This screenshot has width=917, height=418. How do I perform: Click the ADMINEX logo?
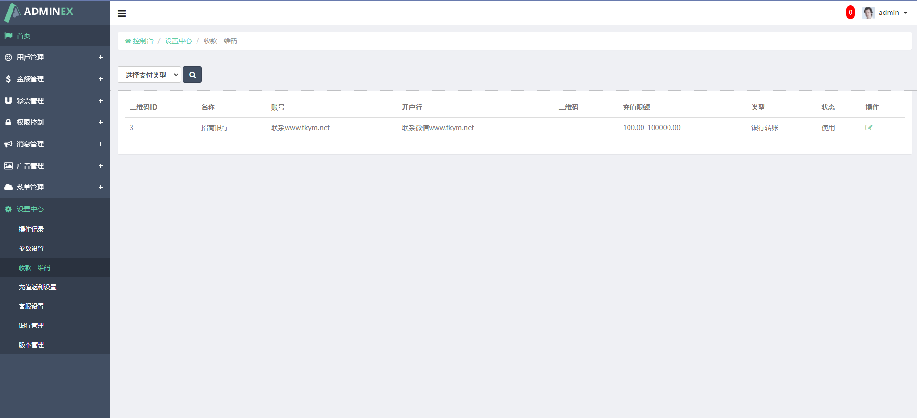39,12
